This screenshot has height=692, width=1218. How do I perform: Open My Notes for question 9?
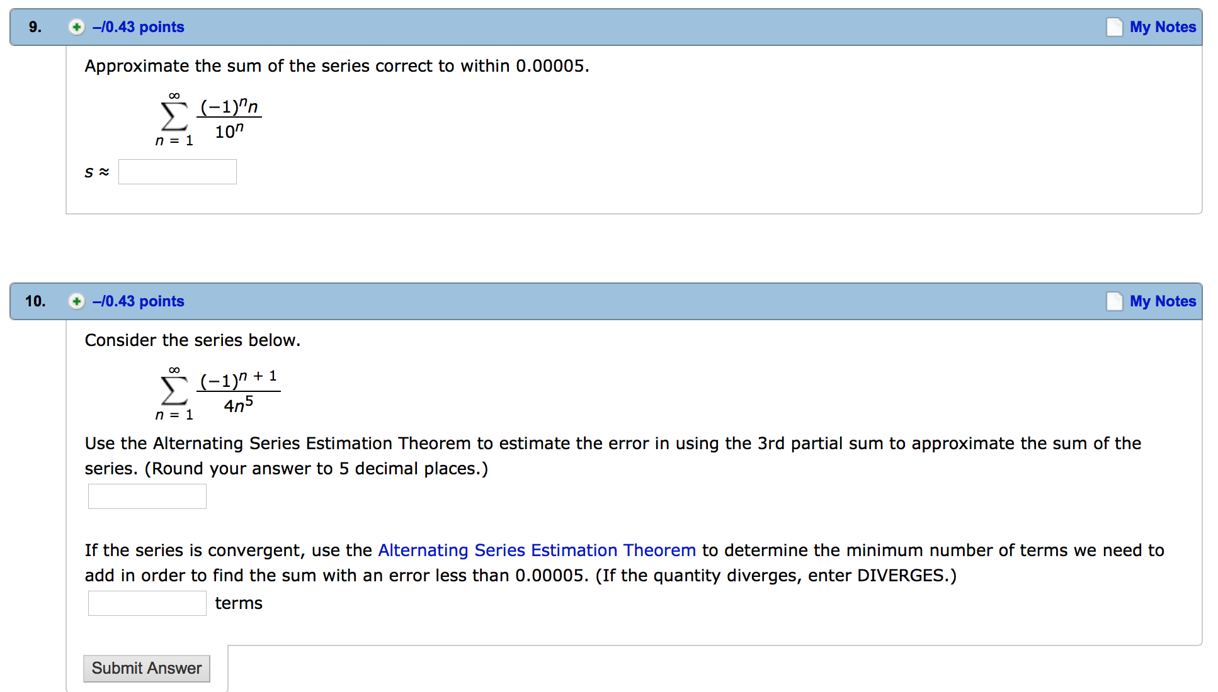[x=1163, y=27]
